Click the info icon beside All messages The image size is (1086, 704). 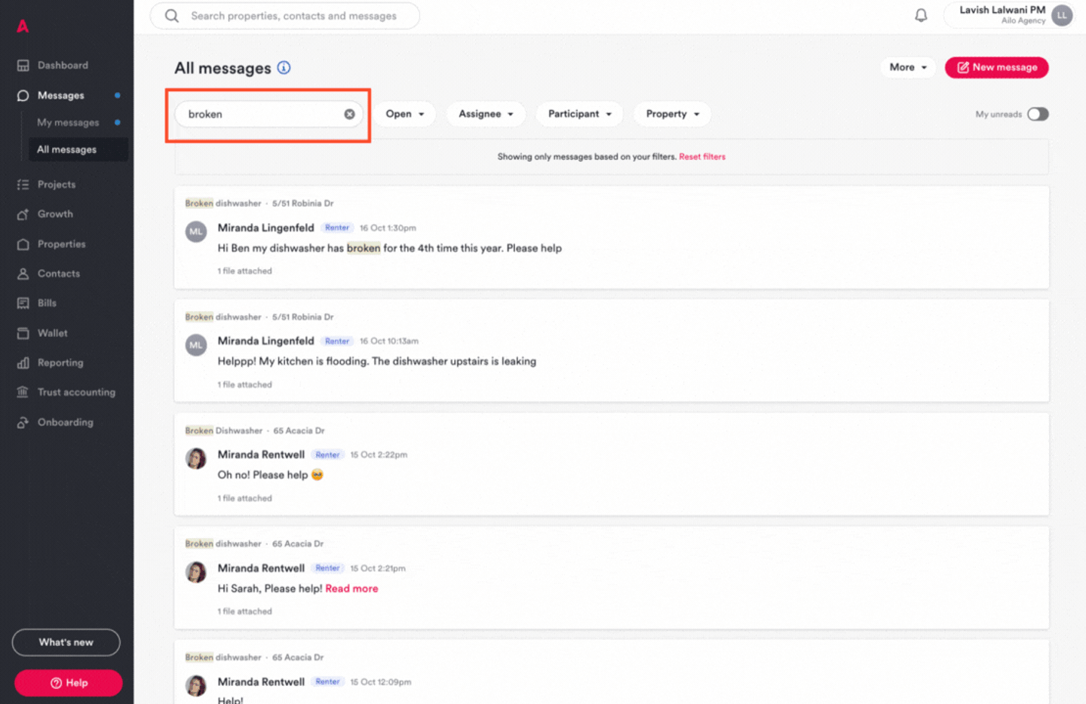click(x=284, y=68)
